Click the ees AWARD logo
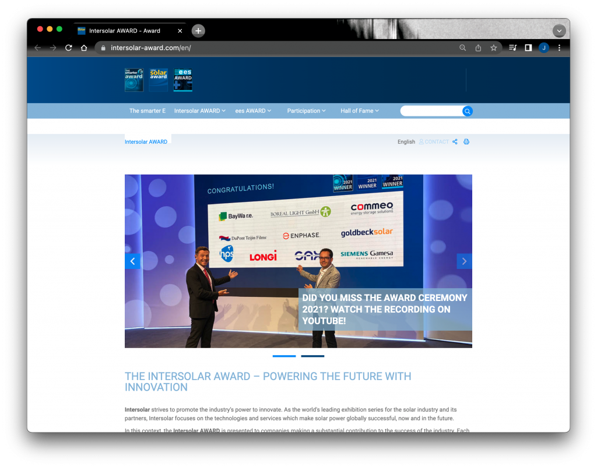597x468 pixels. [x=182, y=80]
